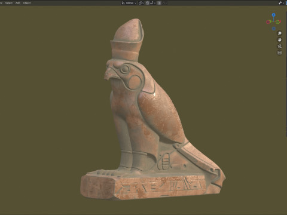Screen dimensions: 287x215
Task: Click the right green axis ball on gizmo
Action: tap(278, 21)
